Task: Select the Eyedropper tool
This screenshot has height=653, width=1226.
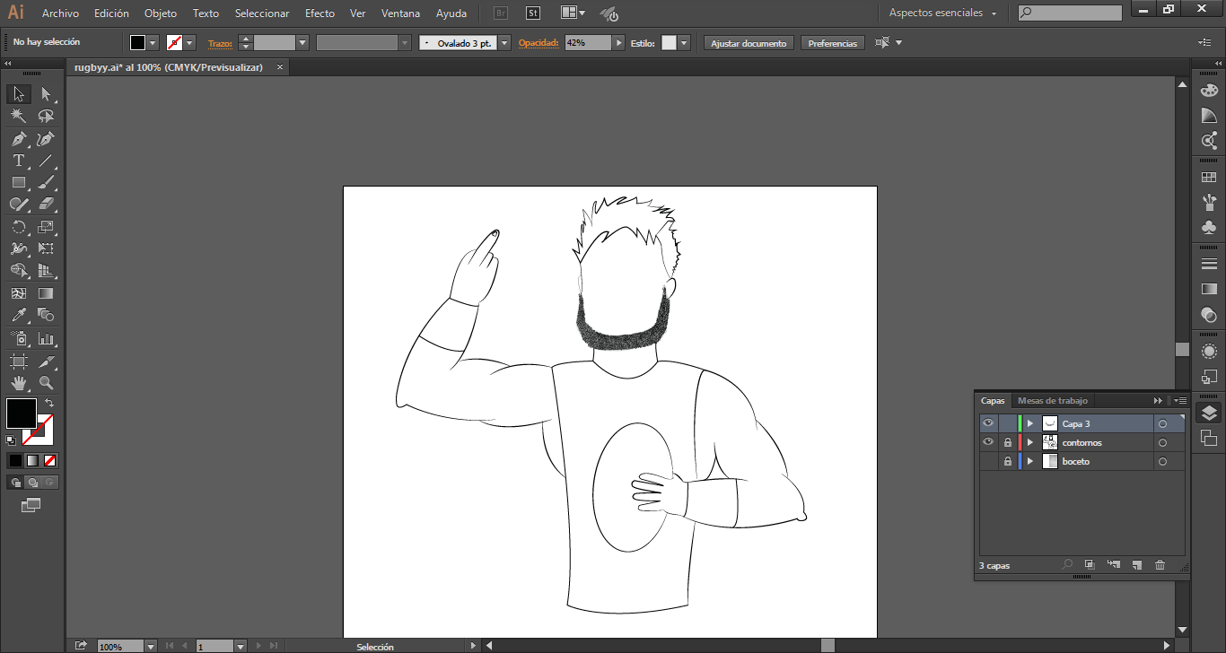Action: tap(19, 315)
